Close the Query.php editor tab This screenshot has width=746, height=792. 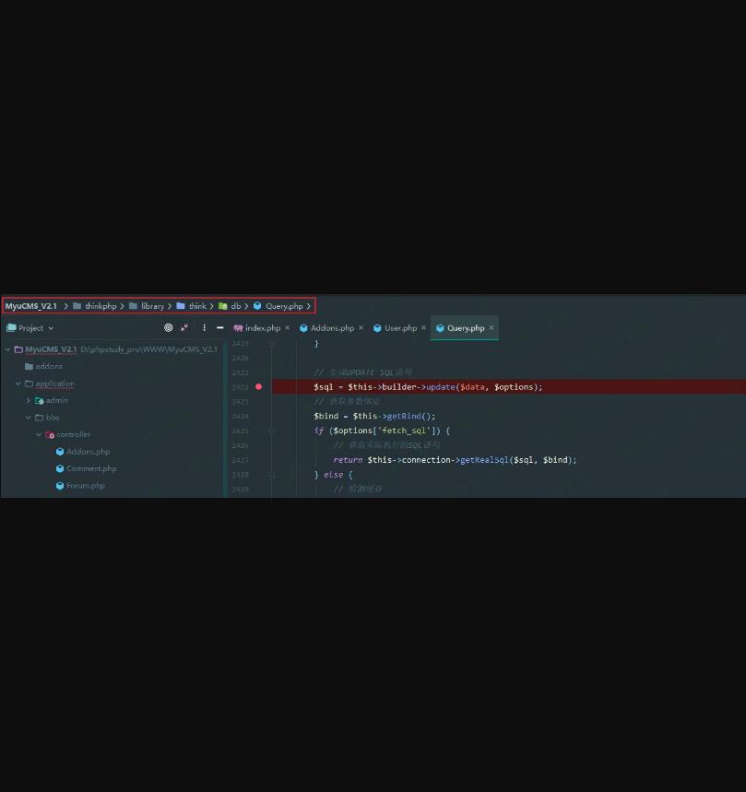[491, 327]
